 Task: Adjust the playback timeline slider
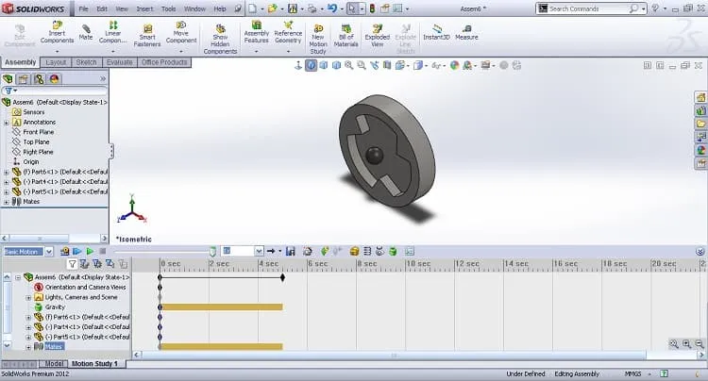(212, 251)
